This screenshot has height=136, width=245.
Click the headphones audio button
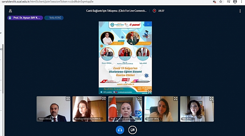[120, 130]
